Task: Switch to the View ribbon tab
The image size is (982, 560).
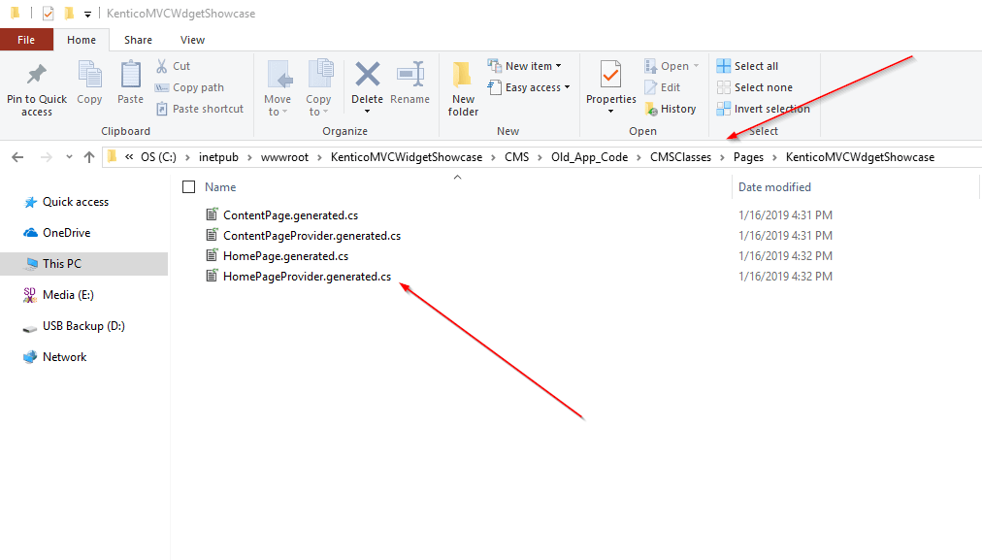Action: pos(192,40)
